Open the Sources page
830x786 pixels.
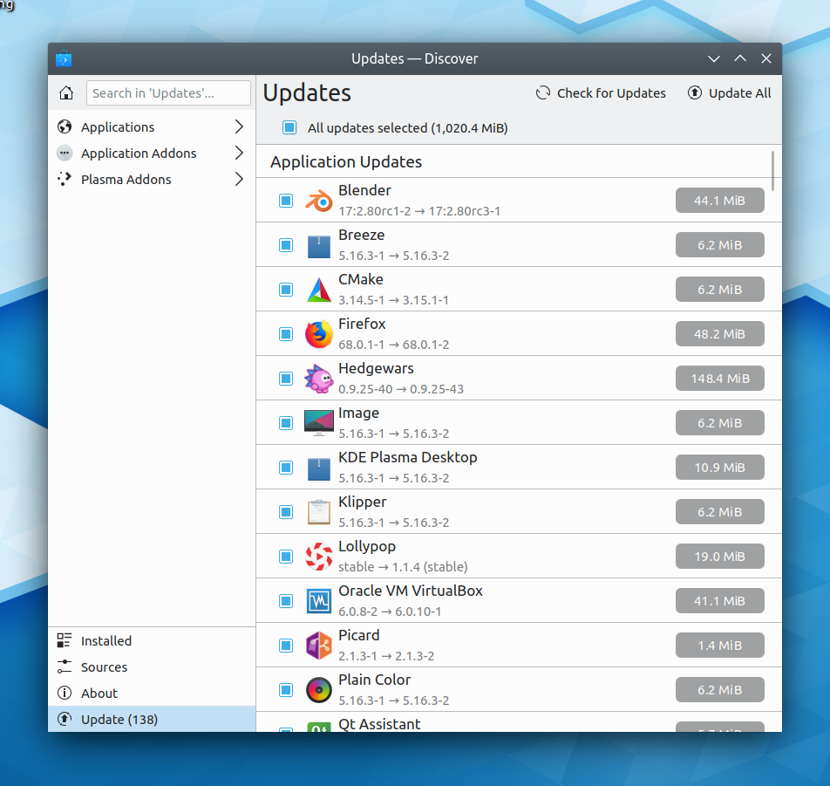coord(152,666)
